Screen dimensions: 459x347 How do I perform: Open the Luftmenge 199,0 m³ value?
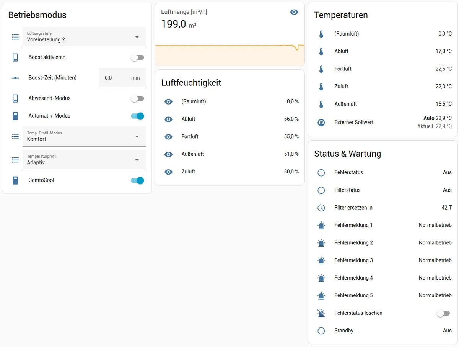pos(179,24)
